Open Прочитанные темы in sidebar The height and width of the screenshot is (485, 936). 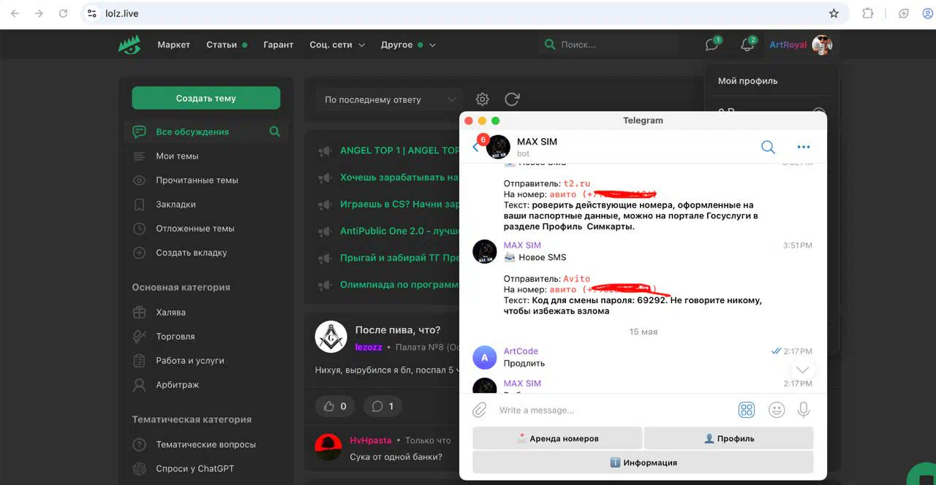coord(197,180)
